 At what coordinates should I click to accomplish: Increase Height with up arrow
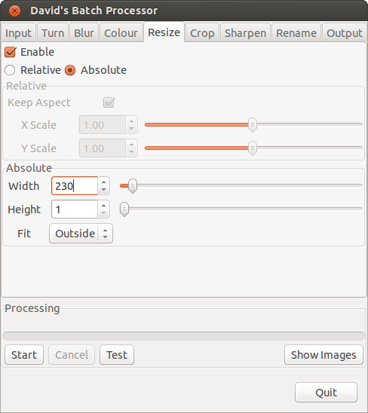pyautogui.click(x=103, y=206)
